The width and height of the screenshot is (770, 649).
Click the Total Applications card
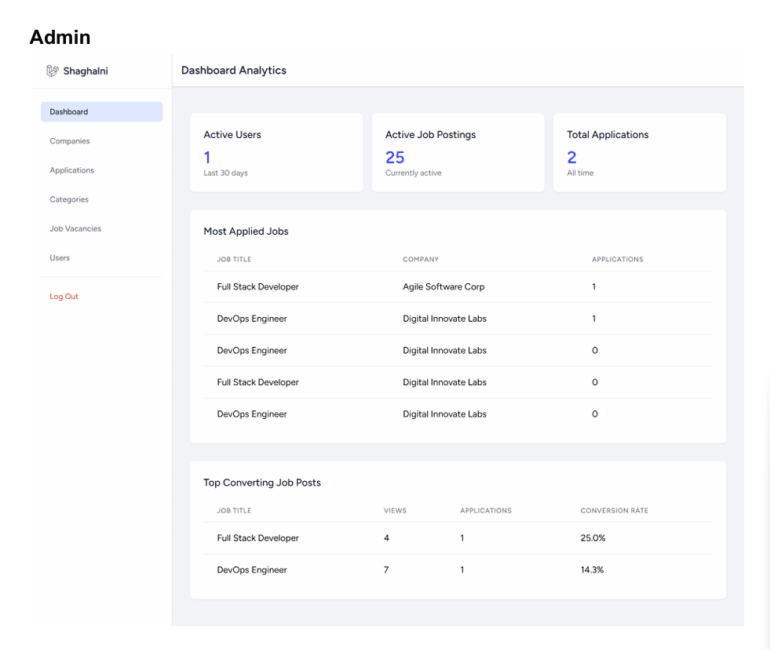point(640,153)
